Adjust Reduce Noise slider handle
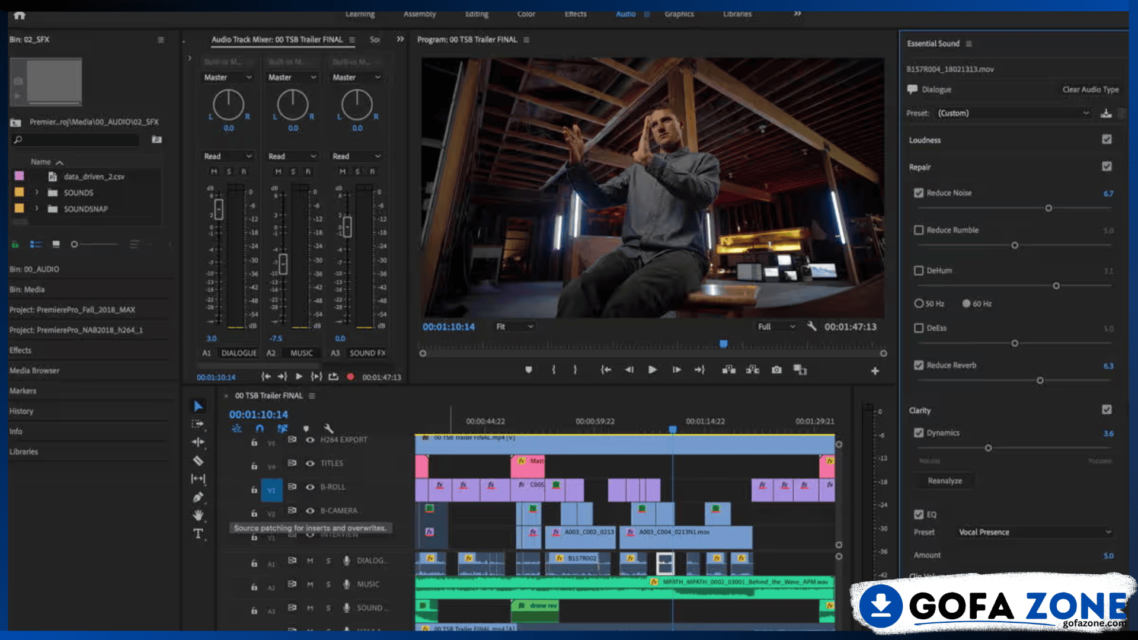Image resolution: width=1138 pixels, height=640 pixels. coord(1049,208)
